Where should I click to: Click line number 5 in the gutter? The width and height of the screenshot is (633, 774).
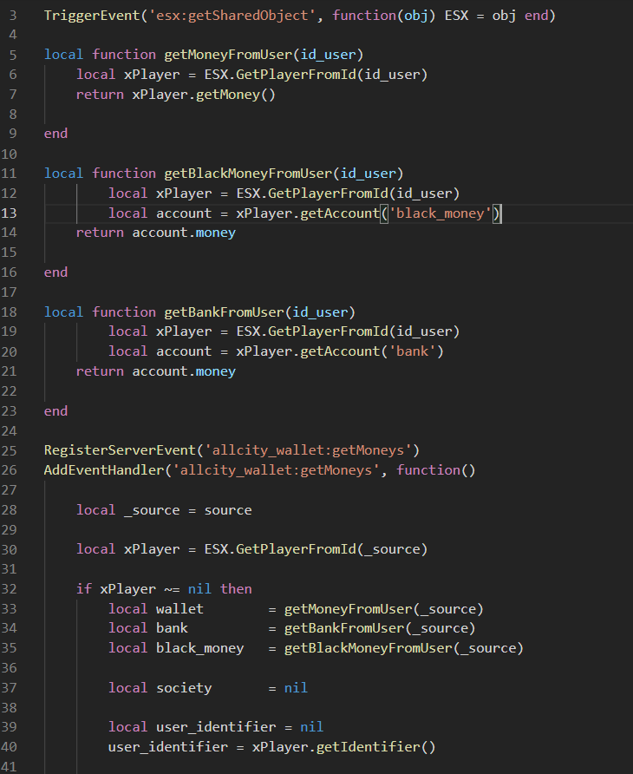(x=13, y=55)
